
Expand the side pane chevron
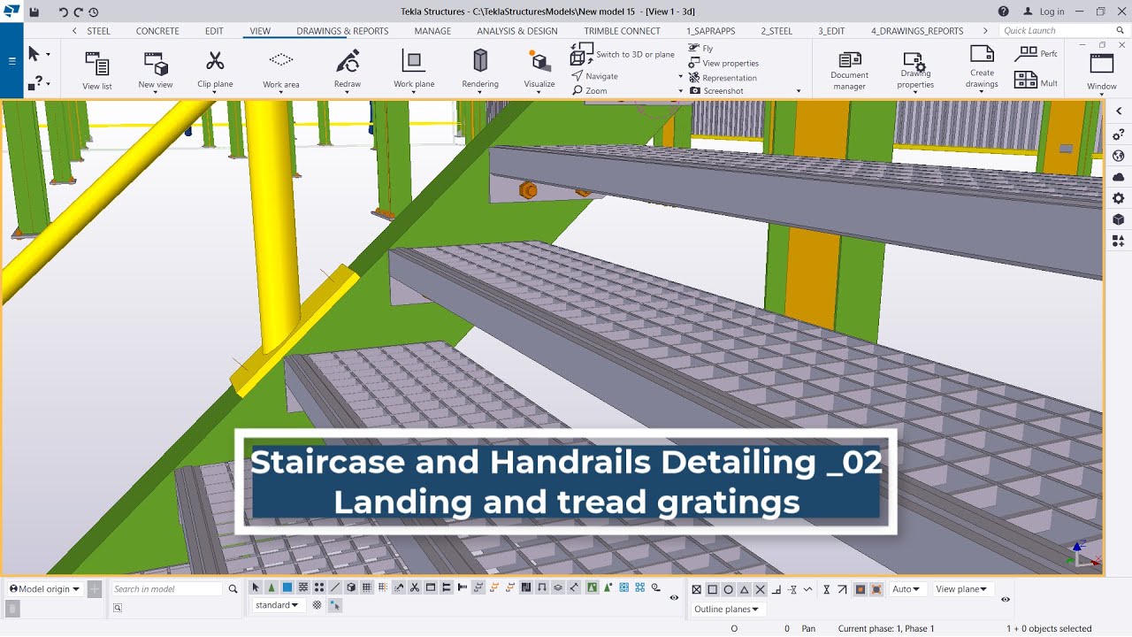pos(1119,111)
